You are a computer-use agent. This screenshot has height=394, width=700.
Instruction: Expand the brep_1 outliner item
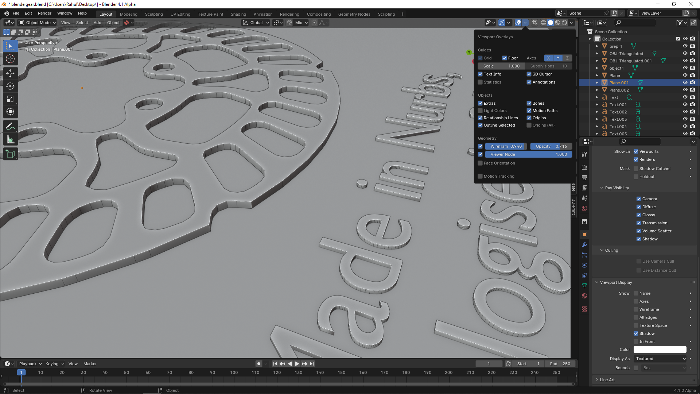coord(597,46)
